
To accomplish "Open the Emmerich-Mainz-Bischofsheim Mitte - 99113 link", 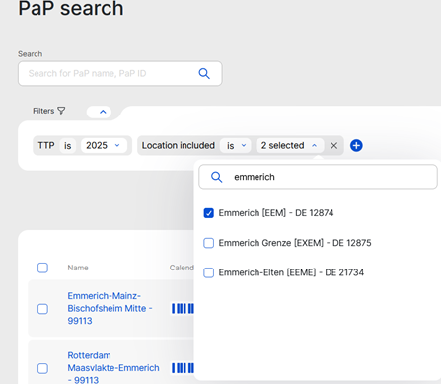I will pos(110,308).
